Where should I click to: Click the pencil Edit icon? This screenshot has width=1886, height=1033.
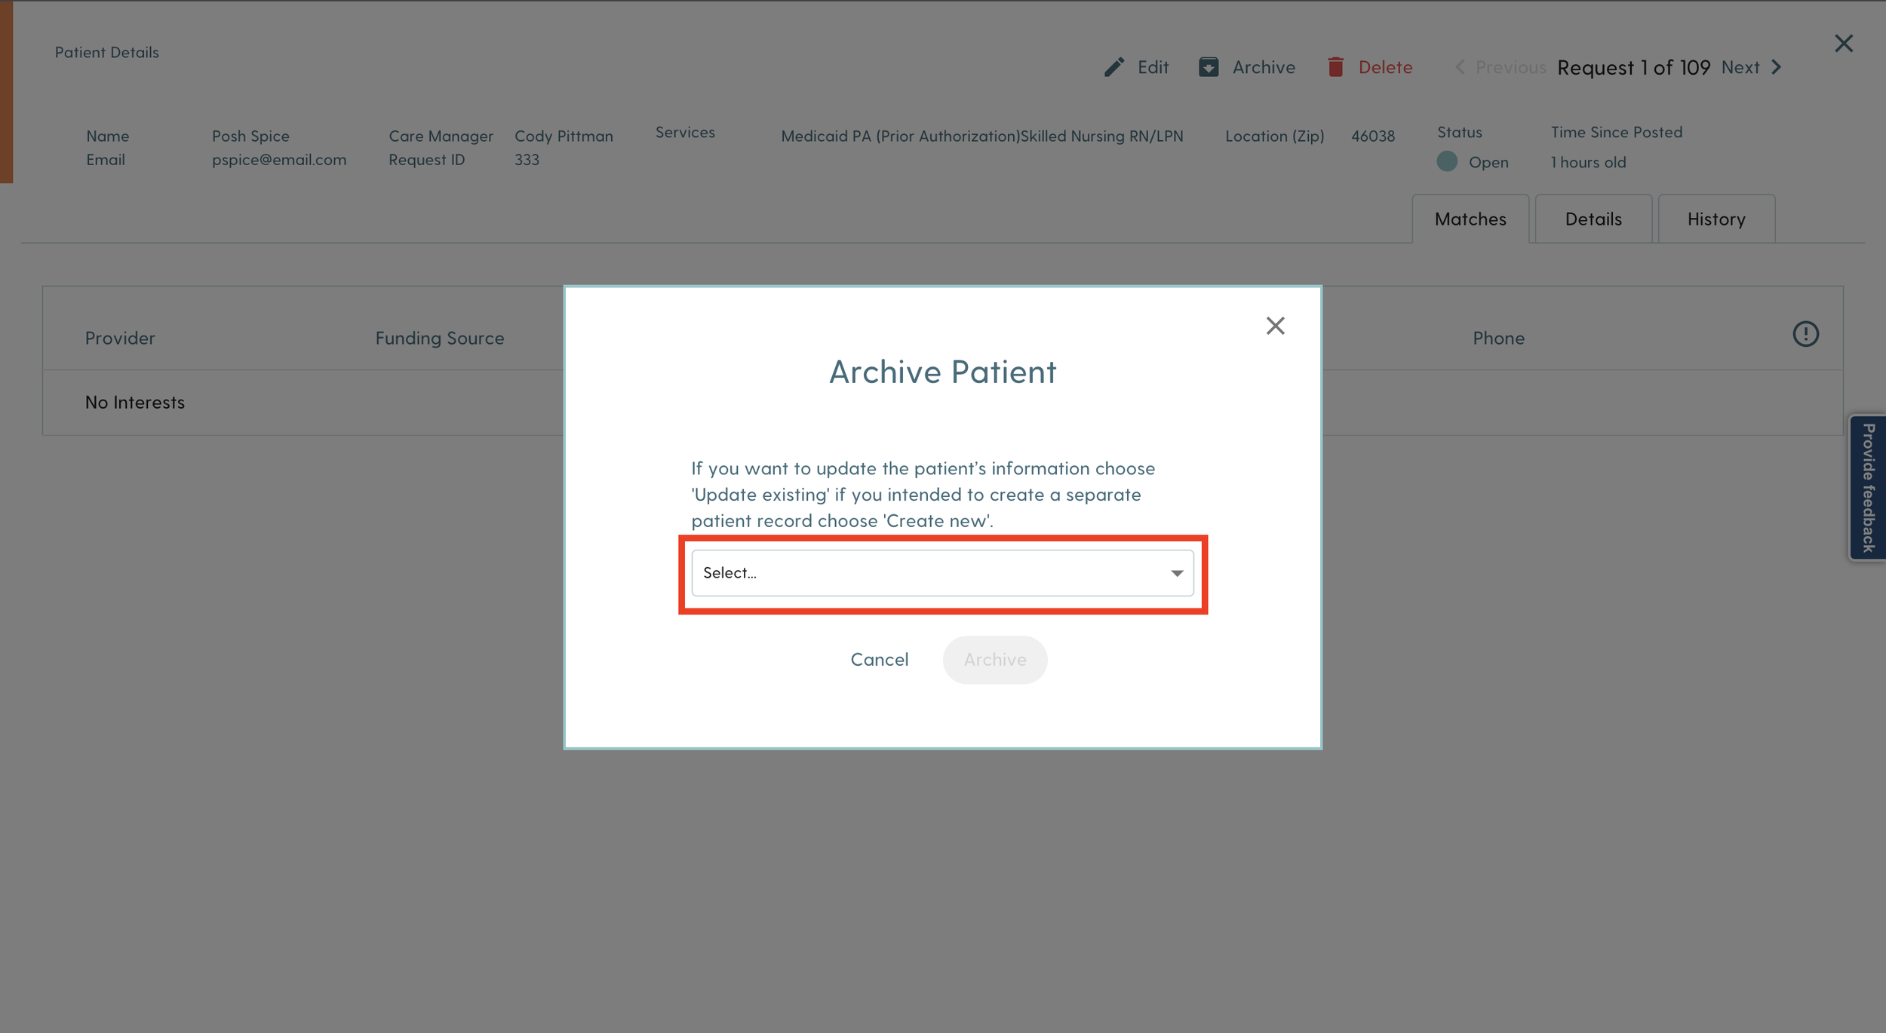click(1113, 67)
